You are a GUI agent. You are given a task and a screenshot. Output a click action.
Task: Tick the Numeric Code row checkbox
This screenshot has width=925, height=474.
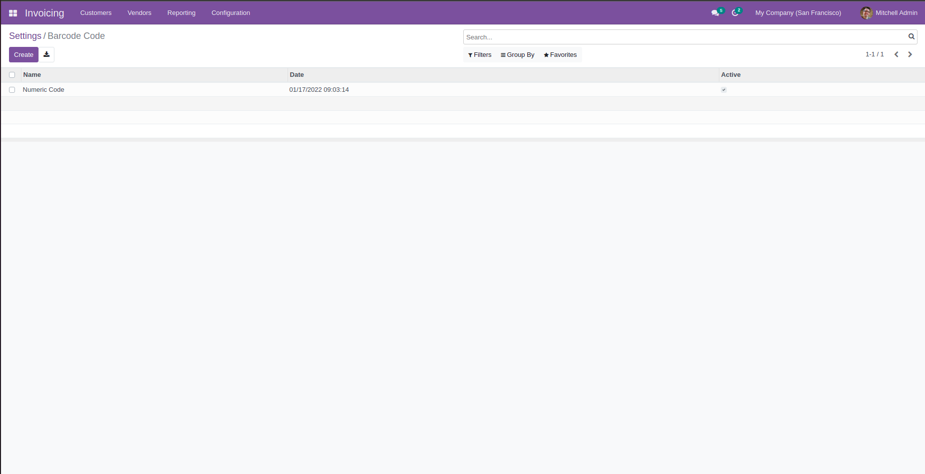click(12, 90)
